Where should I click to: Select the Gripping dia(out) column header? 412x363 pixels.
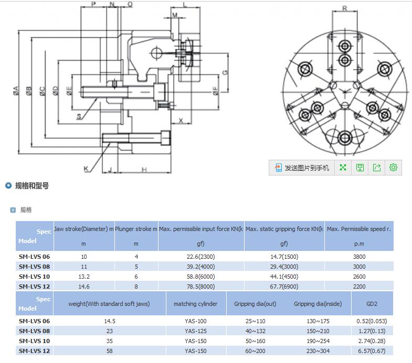[x=255, y=304]
